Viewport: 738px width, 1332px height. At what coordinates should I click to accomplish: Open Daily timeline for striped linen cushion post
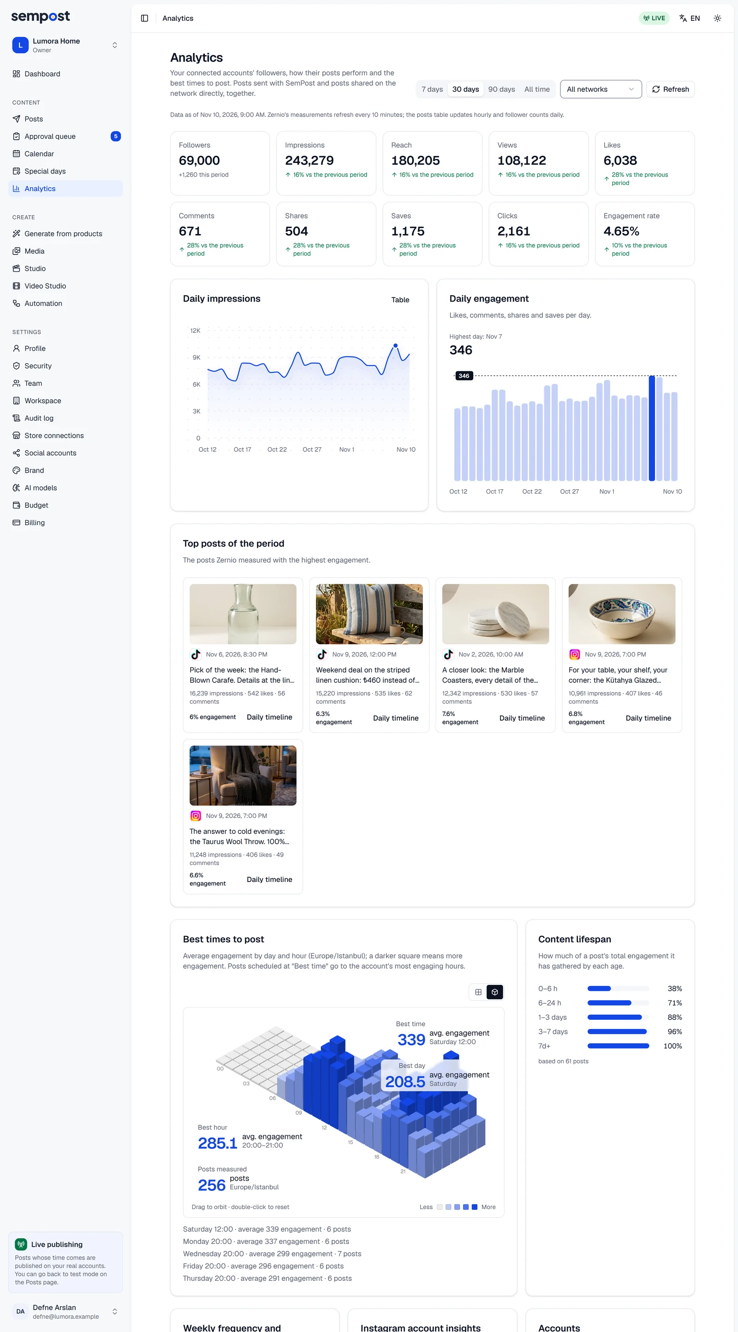tap(396, 718)
